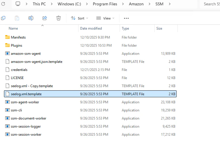
Task: Select ssm-session-logger application icon
Action: click(7, 126)
